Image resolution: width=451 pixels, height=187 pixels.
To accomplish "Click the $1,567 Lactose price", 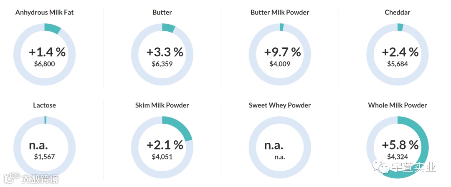I will pos(44,157).
